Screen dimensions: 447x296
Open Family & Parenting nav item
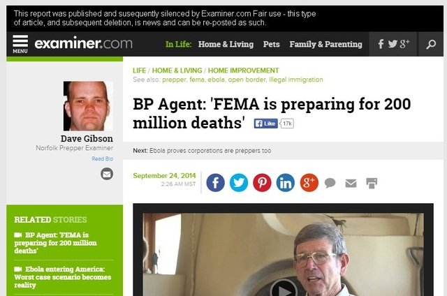326,44
